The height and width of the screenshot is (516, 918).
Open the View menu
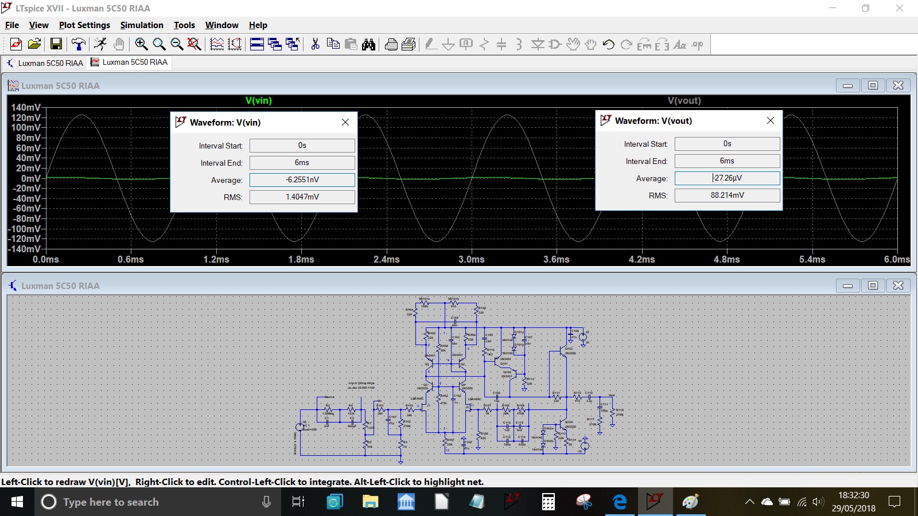(x=38, y=25)
